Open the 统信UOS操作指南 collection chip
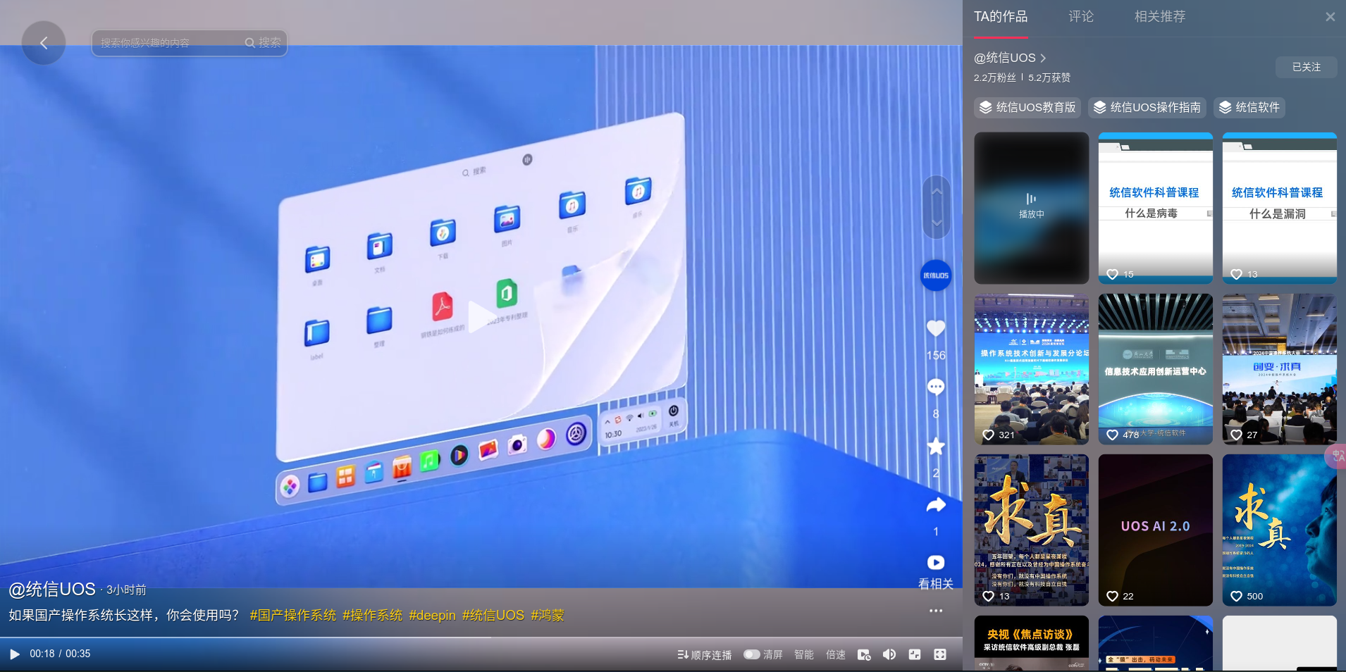 point(1147,107)
